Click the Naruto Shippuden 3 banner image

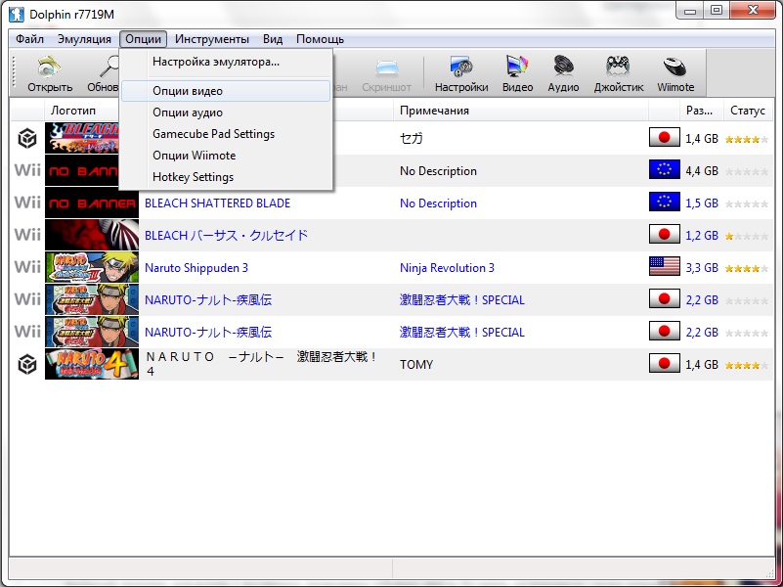pos(92,267)
